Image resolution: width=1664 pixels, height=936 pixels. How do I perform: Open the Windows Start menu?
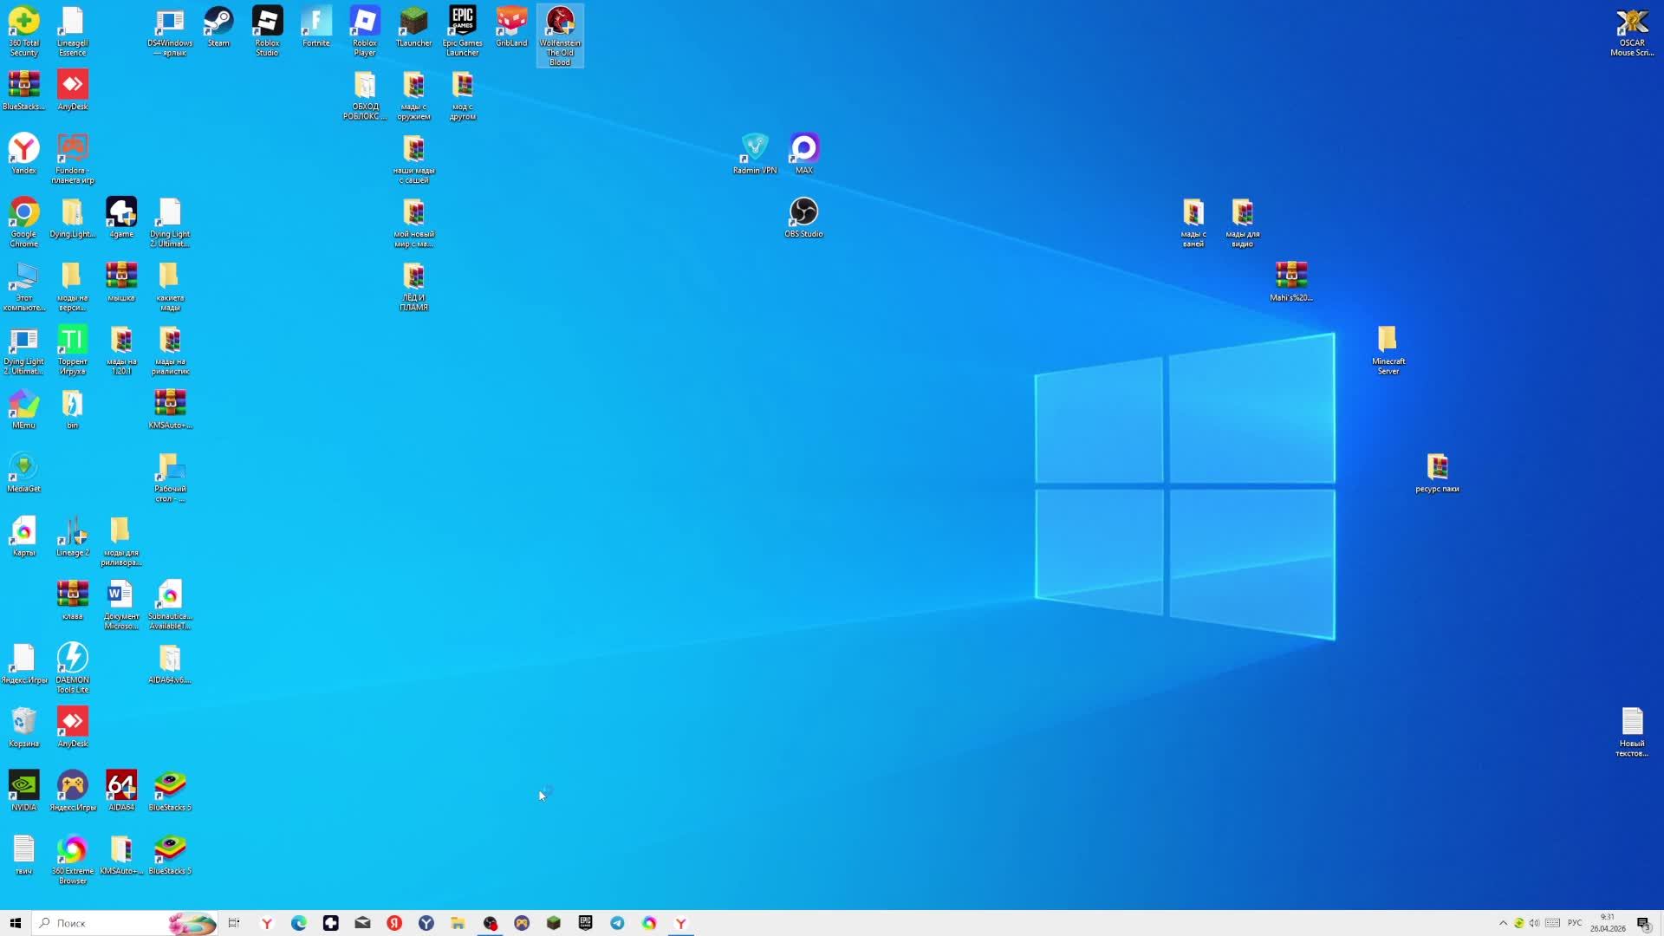tap(15, 923)
